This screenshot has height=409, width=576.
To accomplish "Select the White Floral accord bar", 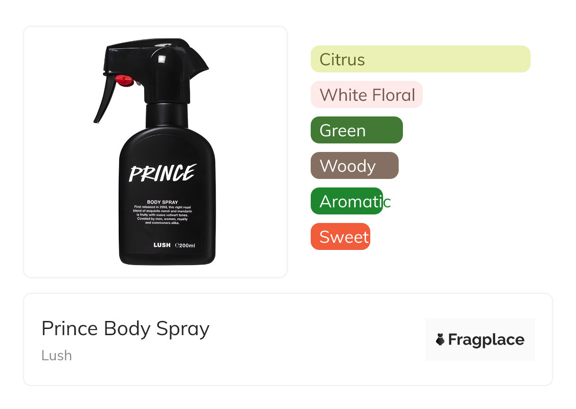I will coord(367,95).
